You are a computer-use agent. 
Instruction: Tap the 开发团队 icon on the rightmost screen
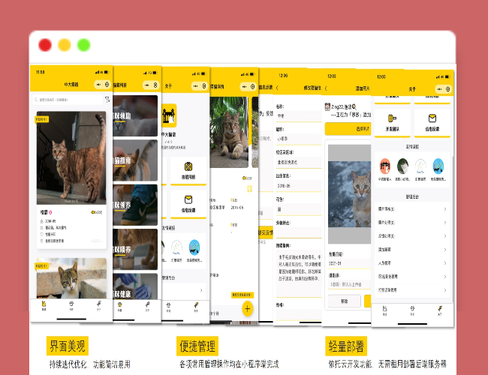[x=392, y=118]
